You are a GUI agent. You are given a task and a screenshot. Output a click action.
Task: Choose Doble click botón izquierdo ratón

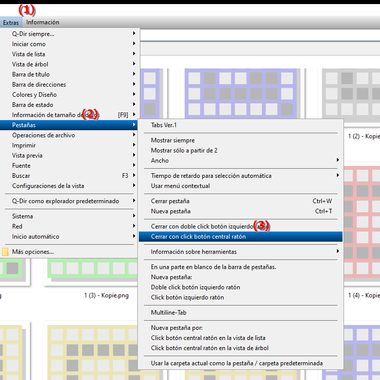[x=241, y=287]
